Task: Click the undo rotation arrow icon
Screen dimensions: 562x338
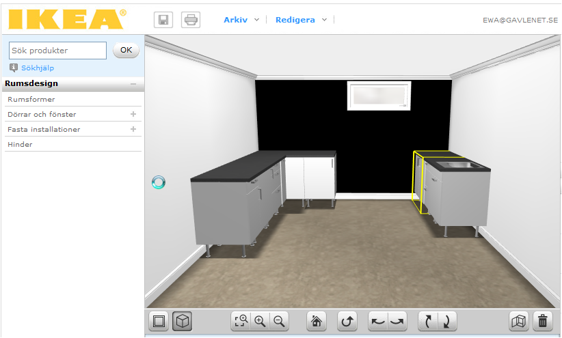Action: pyautogui.click(x=347, y=321)
